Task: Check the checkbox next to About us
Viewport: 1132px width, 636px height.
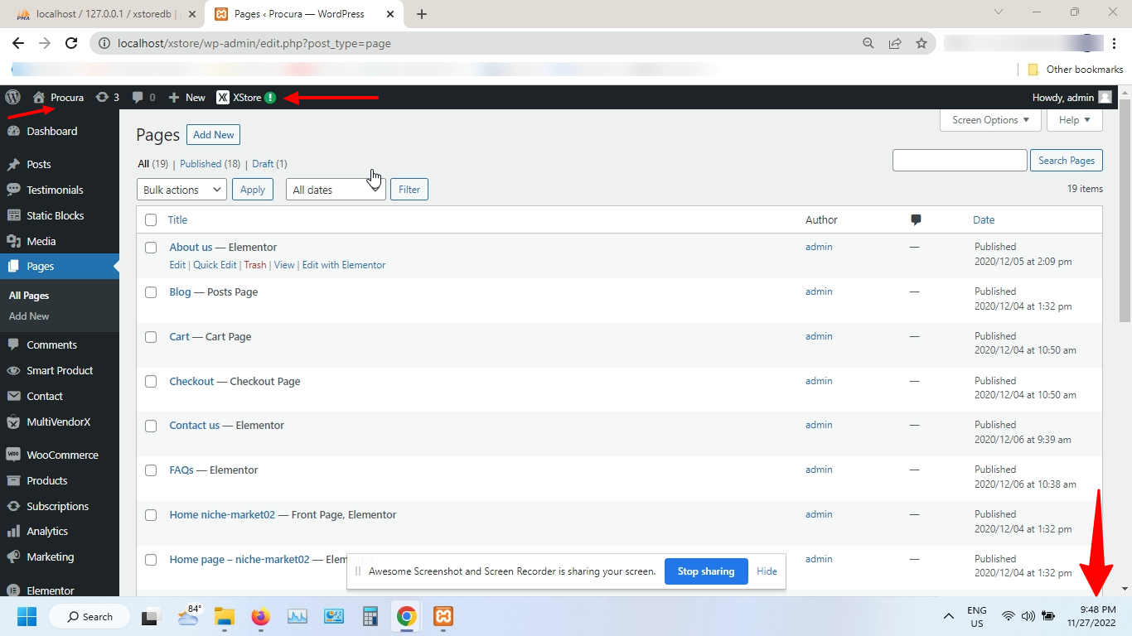Action: tap(150, 247)
